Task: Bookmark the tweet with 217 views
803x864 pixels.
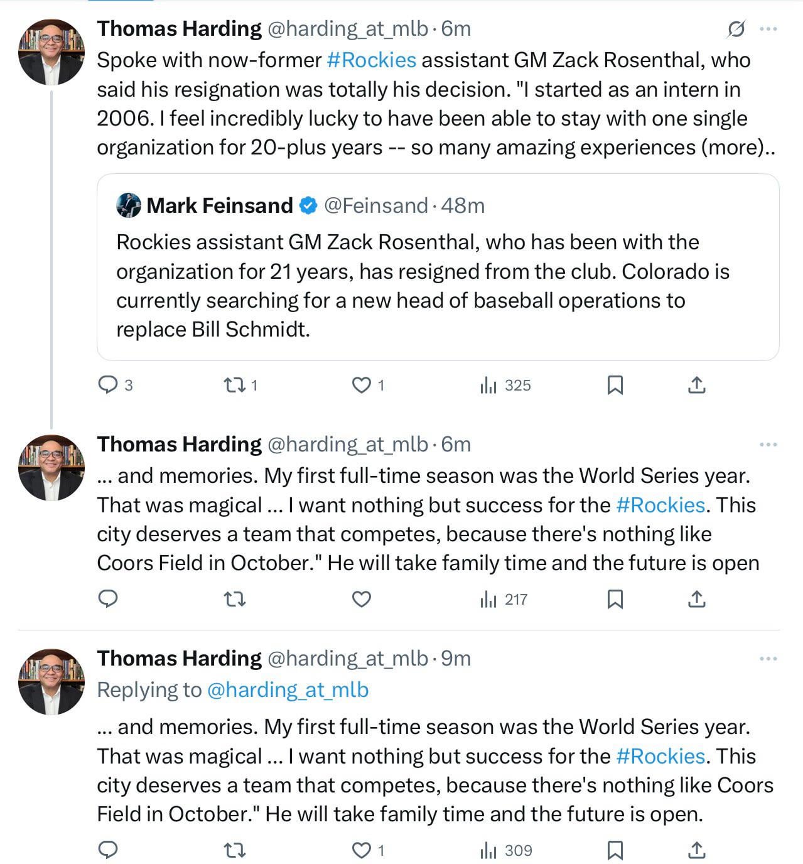Action: [615, 599]
